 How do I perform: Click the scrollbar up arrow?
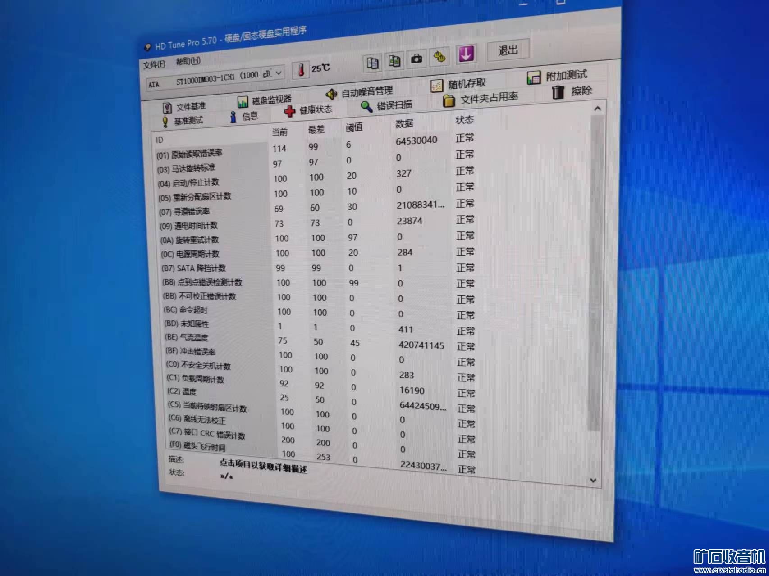pos(597,109)
